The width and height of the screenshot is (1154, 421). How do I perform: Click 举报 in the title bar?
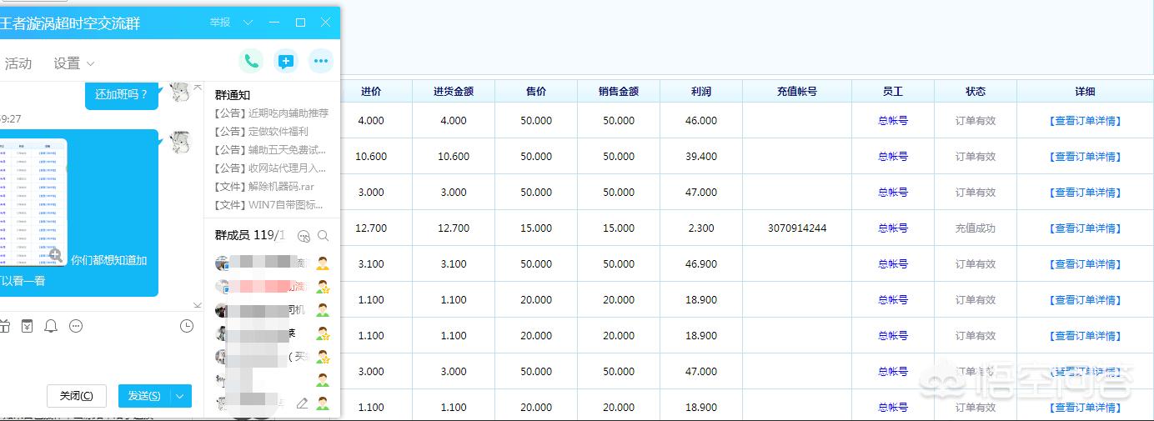click(x=220, y=23)
